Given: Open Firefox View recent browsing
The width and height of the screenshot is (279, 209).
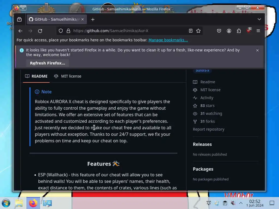Looking at the screenshot, I should 19,19.
